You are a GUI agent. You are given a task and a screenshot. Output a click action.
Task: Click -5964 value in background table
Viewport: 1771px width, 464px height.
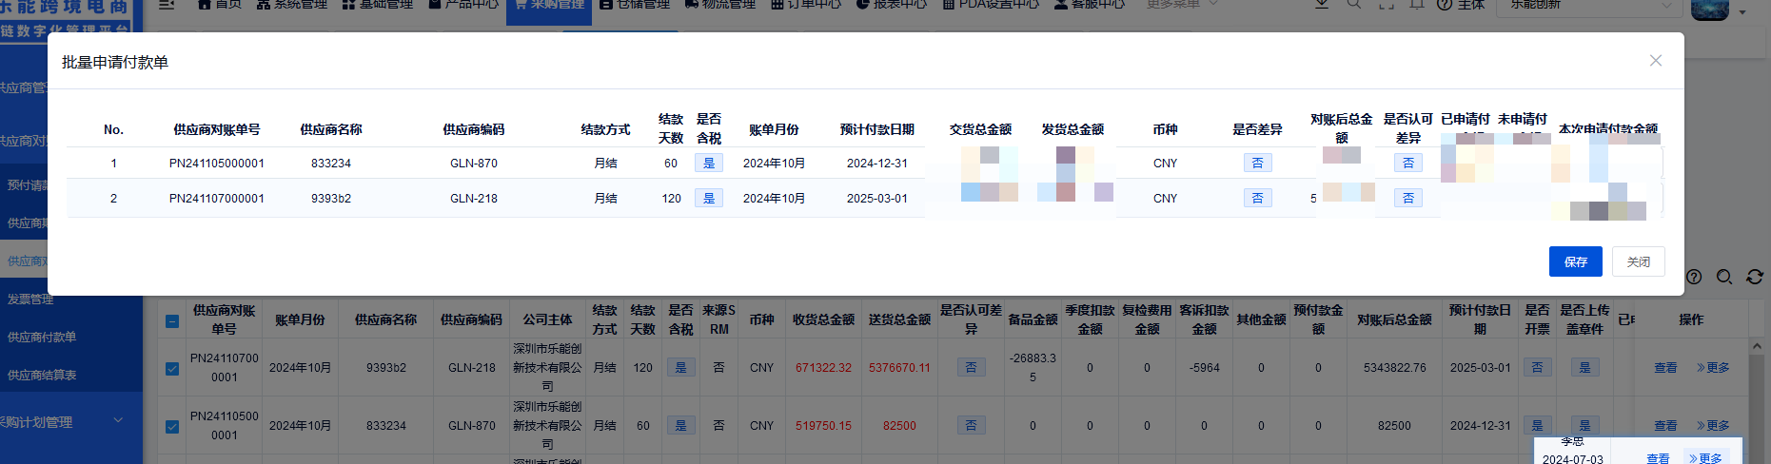click(x=1204, y=368)
